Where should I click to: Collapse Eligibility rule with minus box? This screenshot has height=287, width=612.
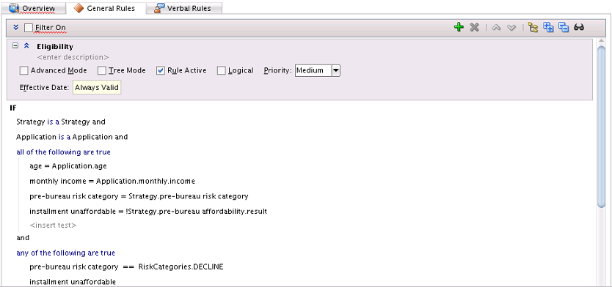(15, 45)
